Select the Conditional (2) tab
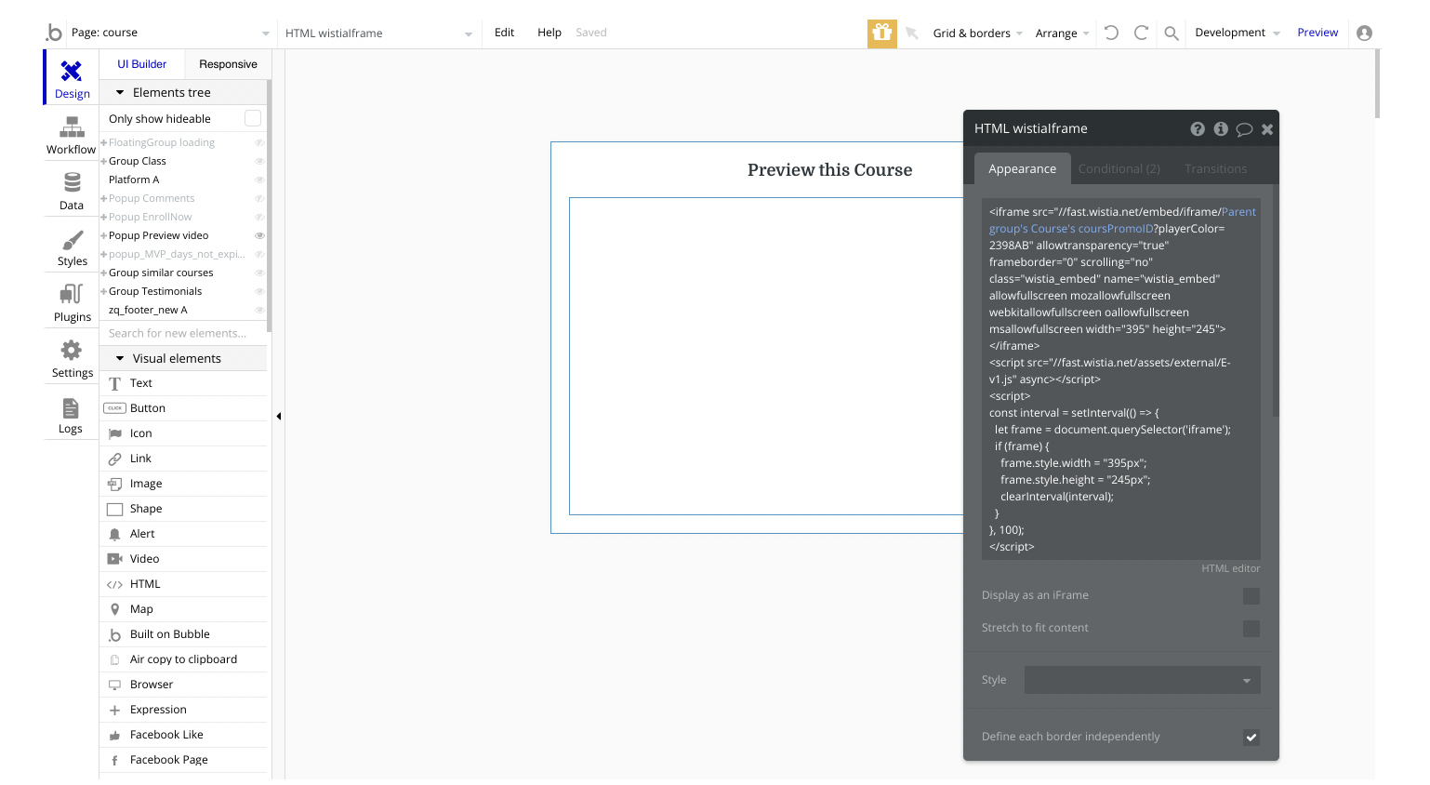Screen dimensions: 1430x785 [1119, 168]
